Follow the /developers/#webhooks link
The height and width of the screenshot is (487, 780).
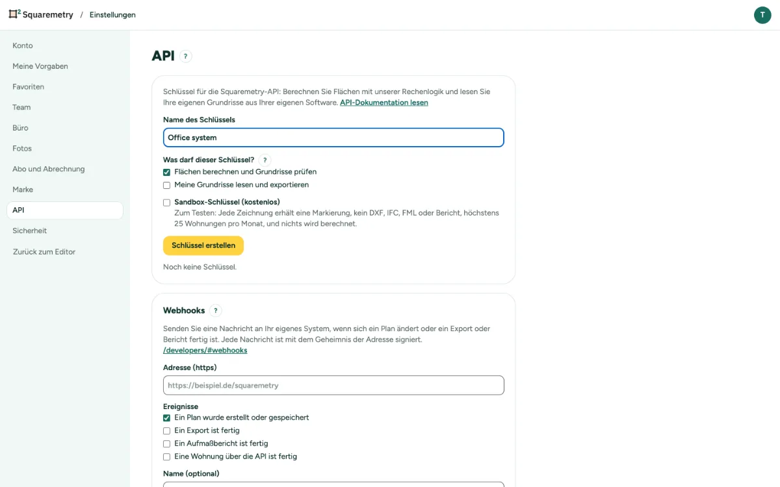pyautogui.click(x=205, y=351)
